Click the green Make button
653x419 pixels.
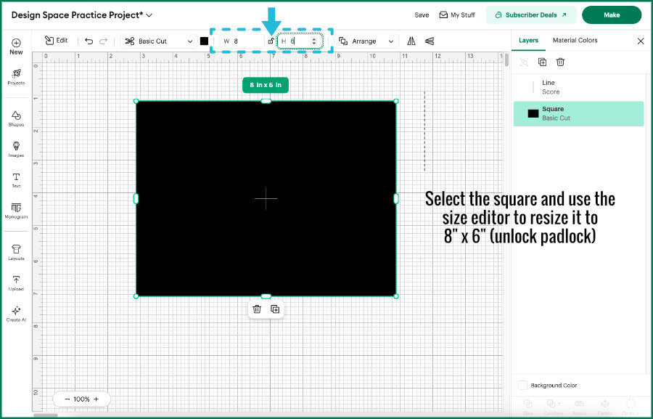pyautogui.click(x=612, y=15)
